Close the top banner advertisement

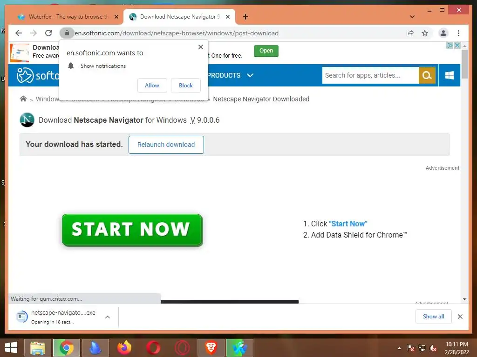coord(457,45)
